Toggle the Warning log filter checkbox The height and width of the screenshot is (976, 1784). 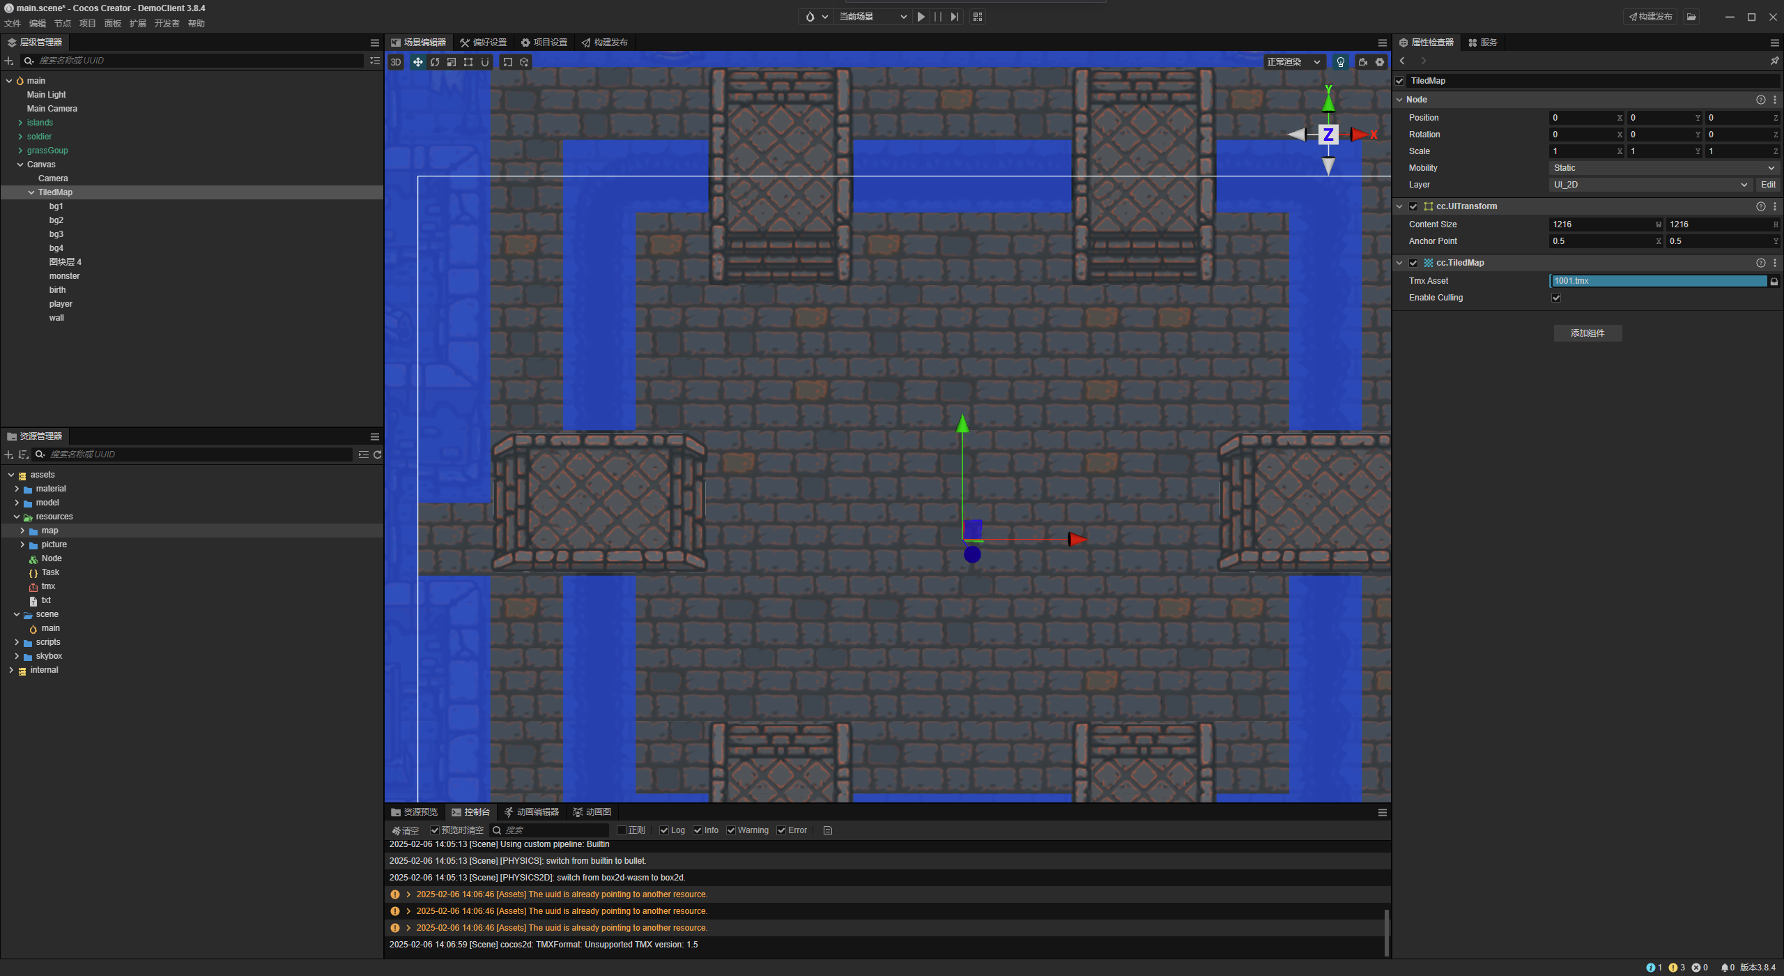731,830
